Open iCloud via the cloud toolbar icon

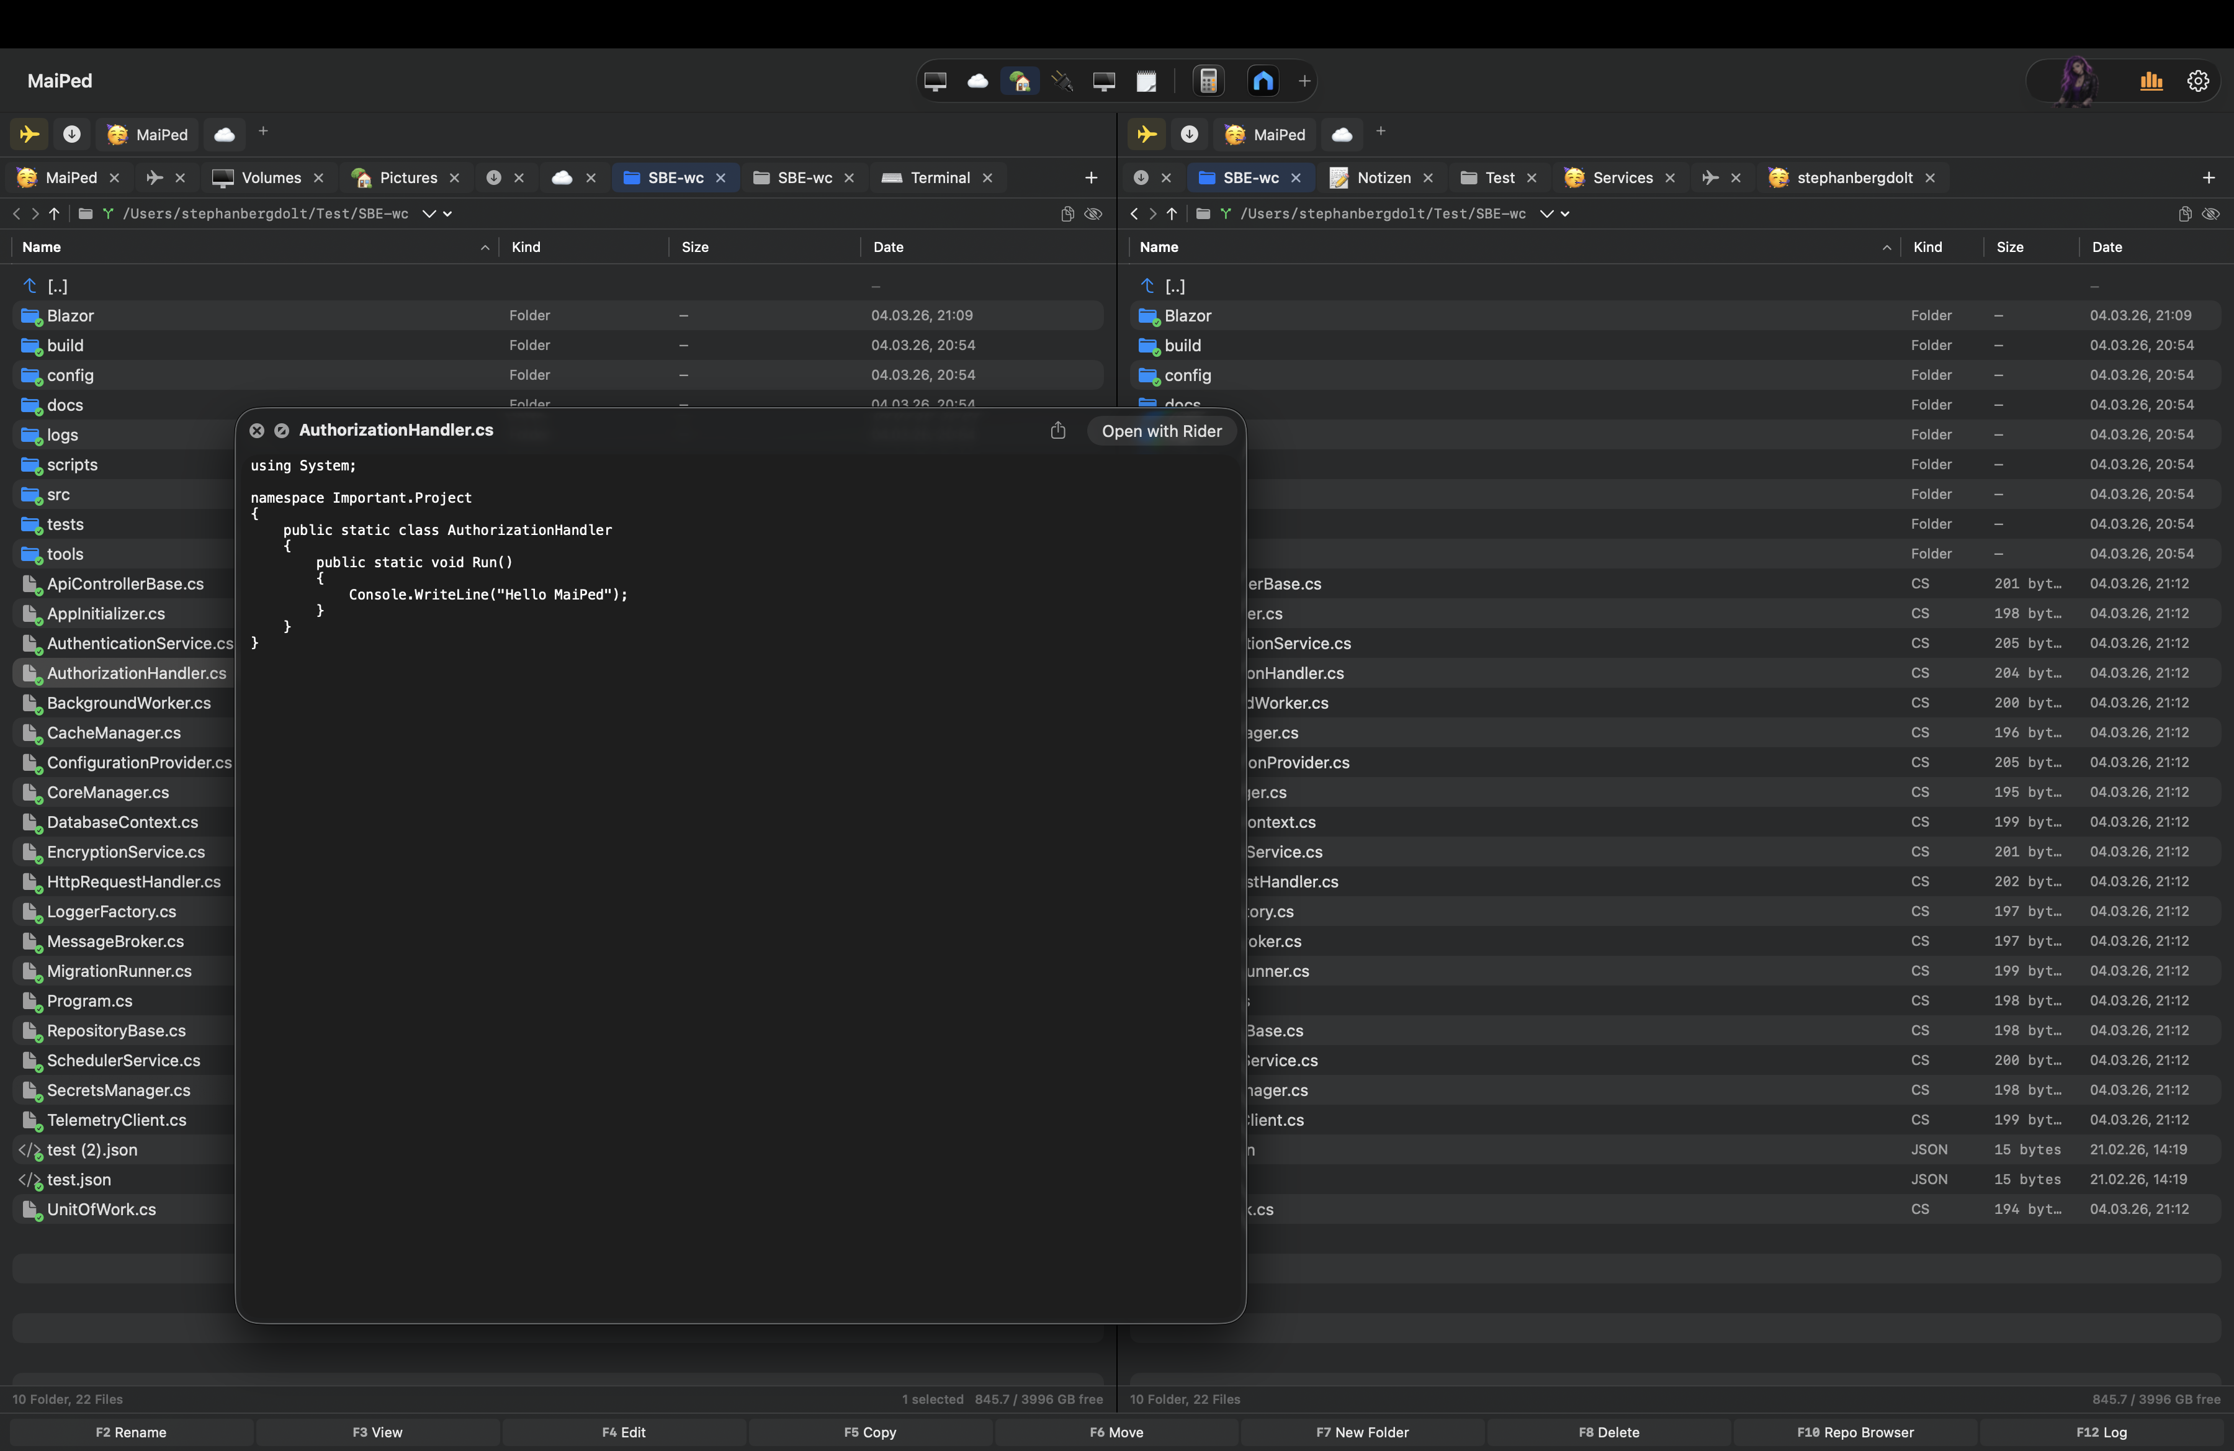click(x=978, y=81)
